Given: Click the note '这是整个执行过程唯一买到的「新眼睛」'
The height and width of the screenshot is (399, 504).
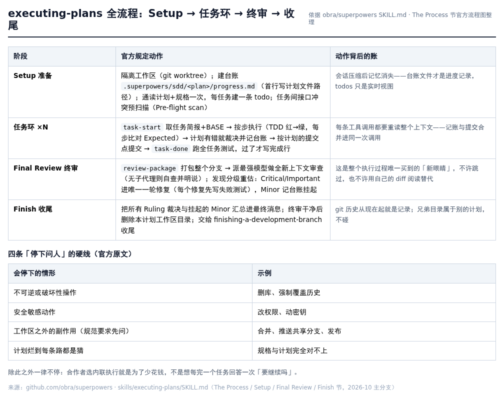Looking at the screenshot, I should click(x=394, y=168).
